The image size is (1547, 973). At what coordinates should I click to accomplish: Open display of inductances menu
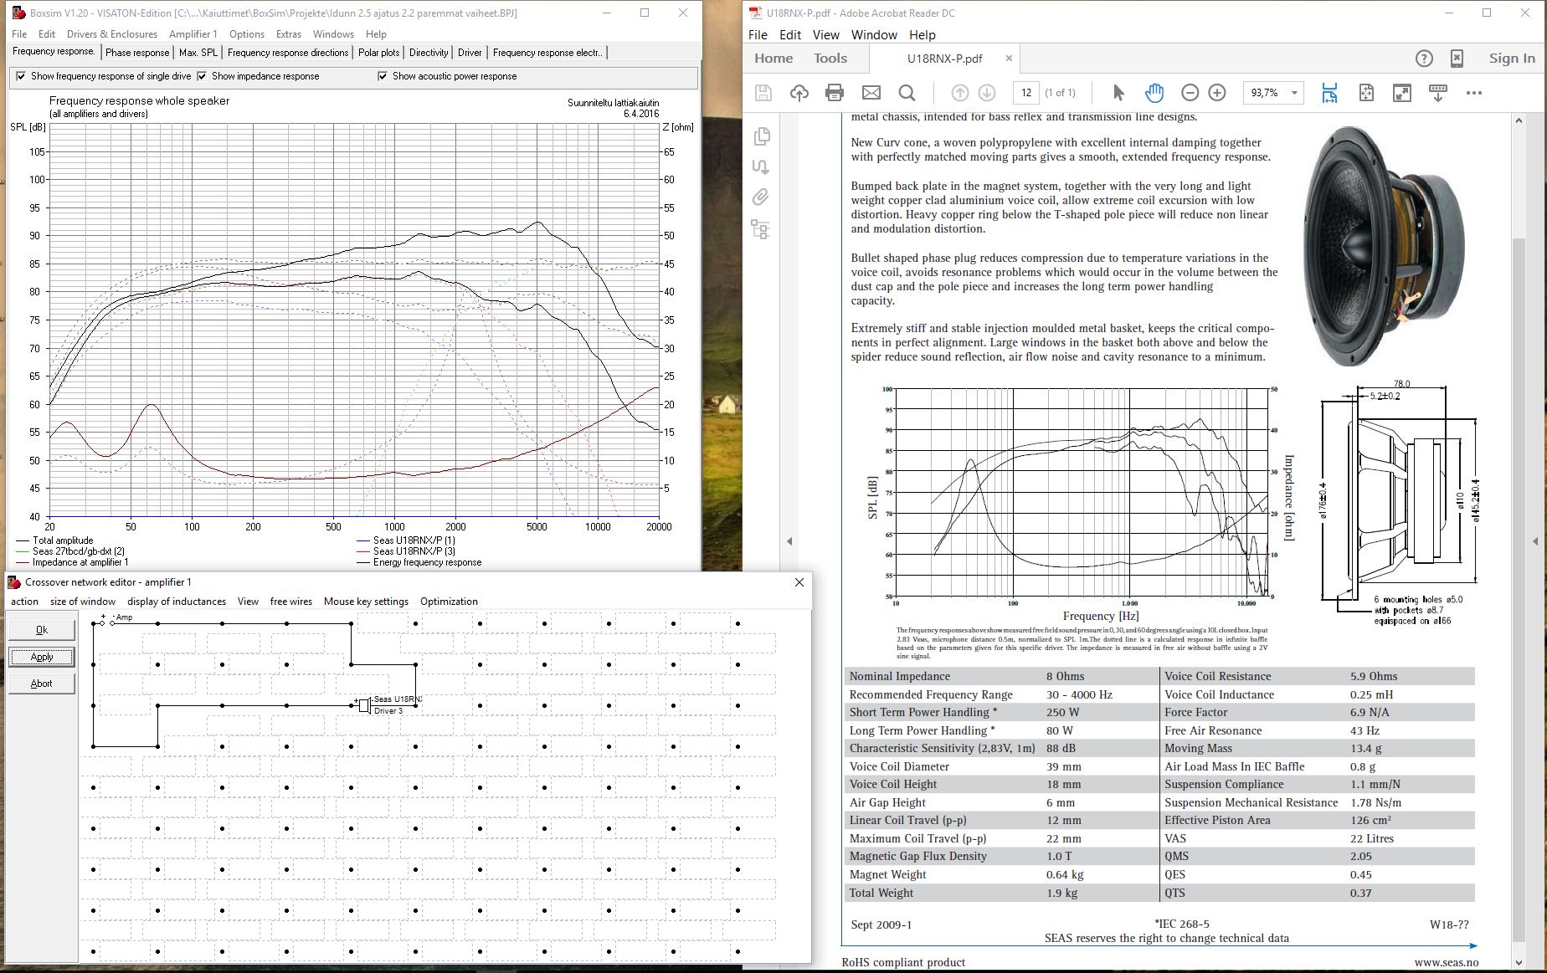click(177, 602)
